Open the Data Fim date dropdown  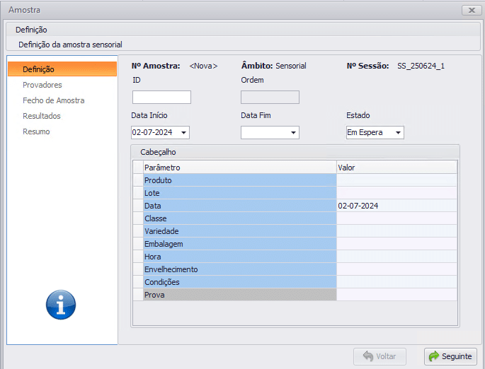pos(293,133)
